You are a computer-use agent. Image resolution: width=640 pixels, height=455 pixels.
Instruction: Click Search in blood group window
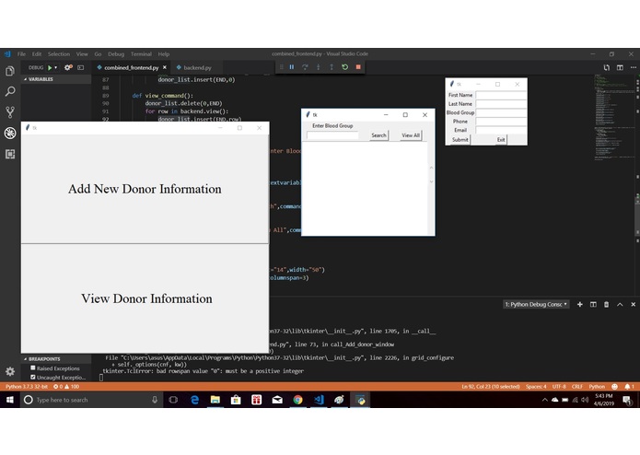[378, 135]
